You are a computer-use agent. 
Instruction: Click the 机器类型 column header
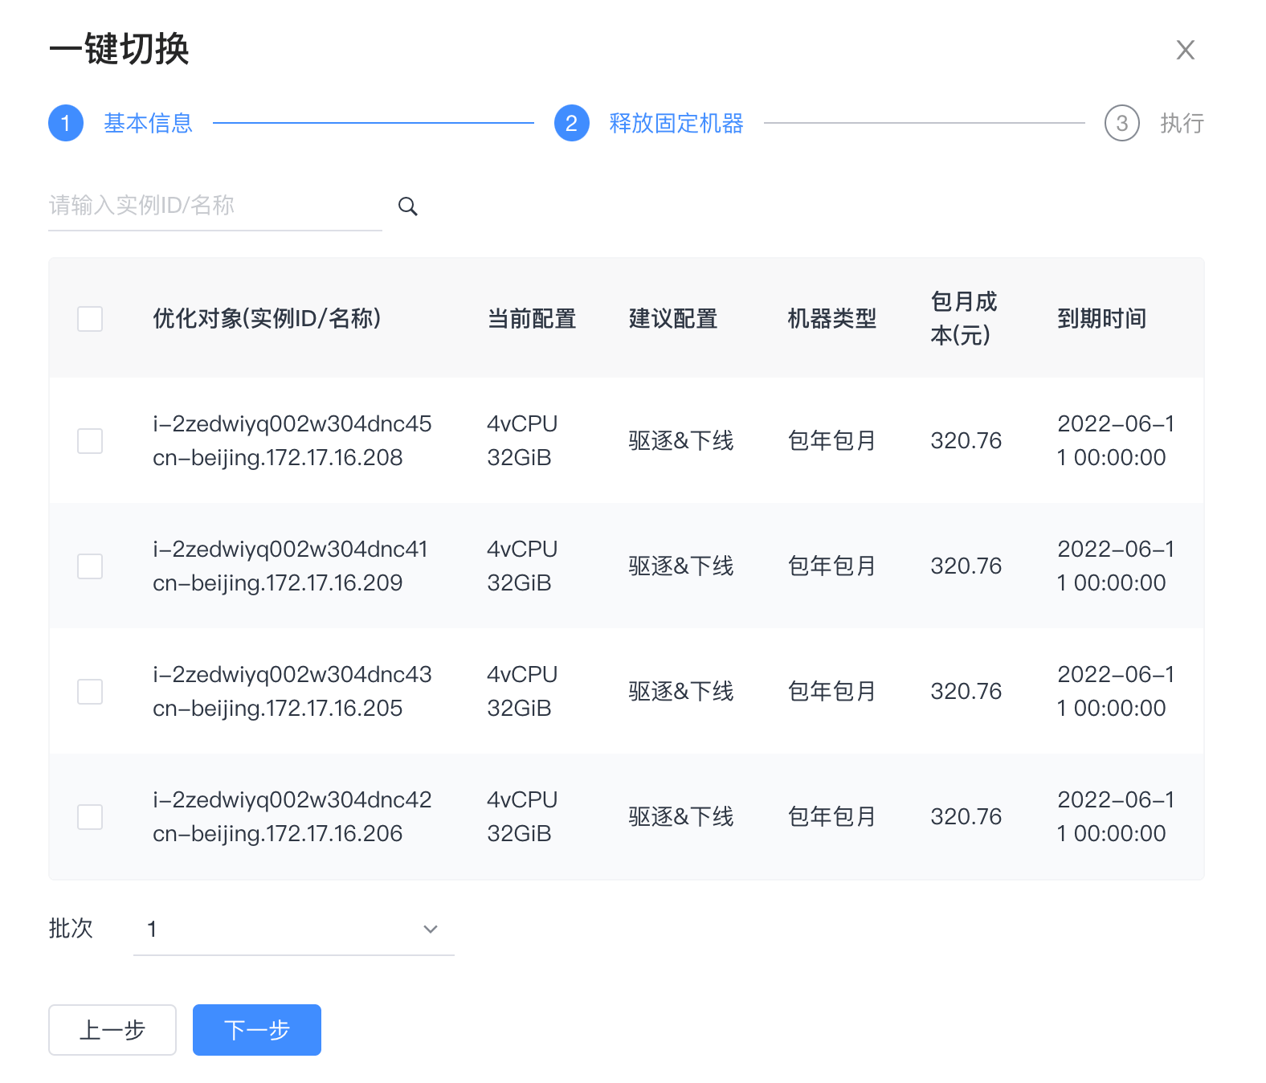pyautogui.click(x=831, y=319)
